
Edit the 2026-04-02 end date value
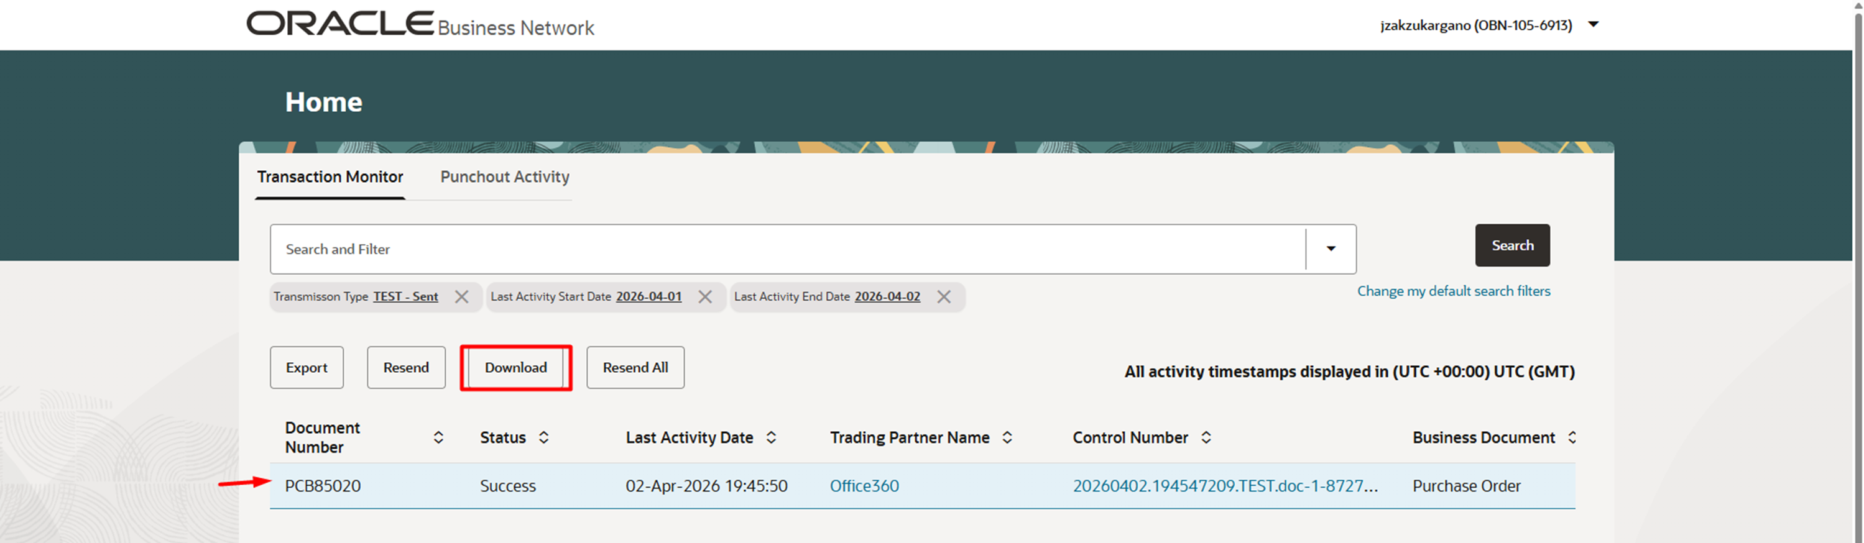[887, 296]
